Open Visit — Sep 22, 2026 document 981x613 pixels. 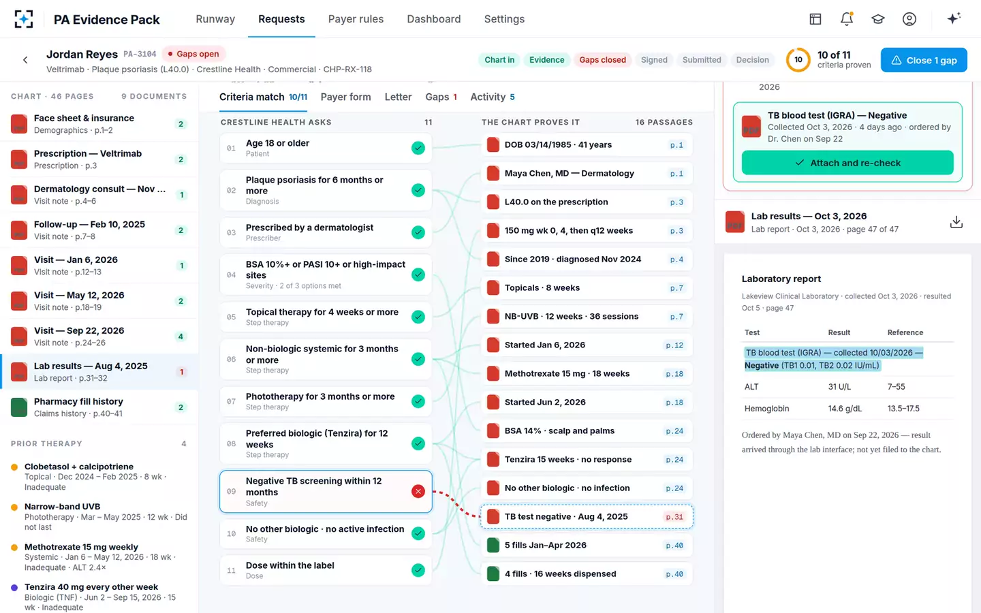[x=99, y=336]
